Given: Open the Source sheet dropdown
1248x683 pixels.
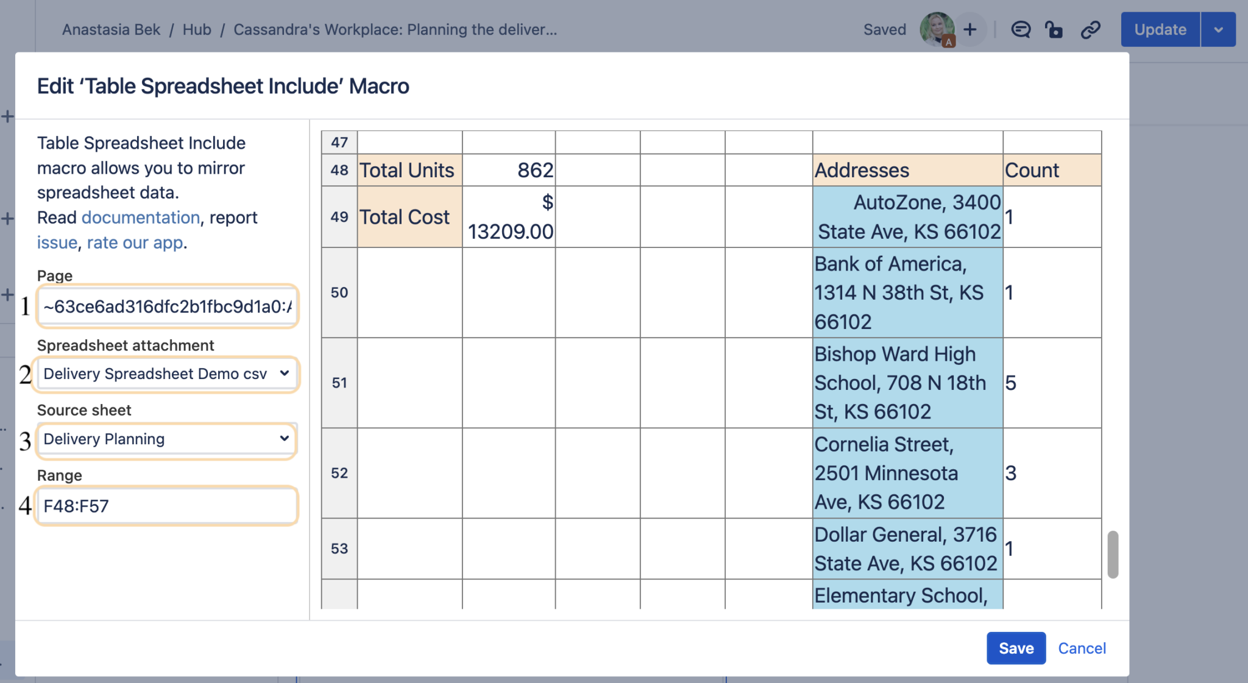Looking at the screenshot, I should (166, 439).
